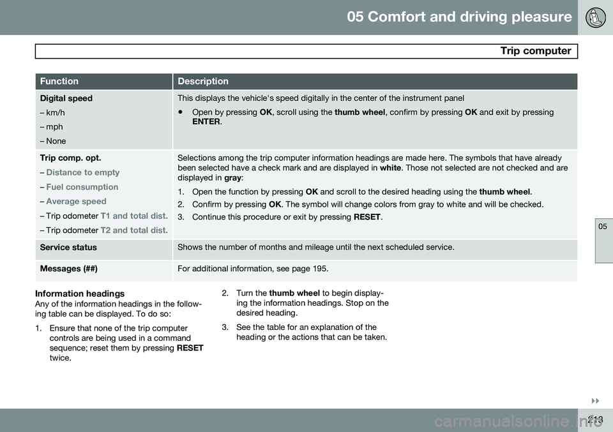
Task: Click the "Messages (##)" row label
Action: (69, 269)
